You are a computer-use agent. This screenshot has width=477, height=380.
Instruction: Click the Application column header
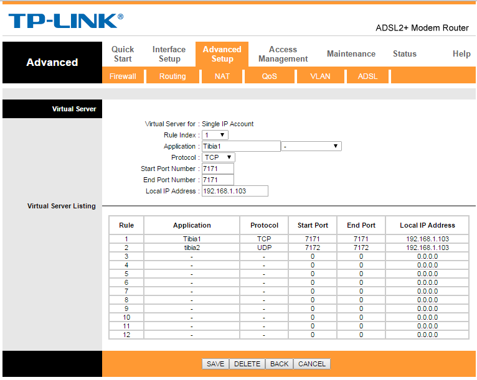pos(192,225)
